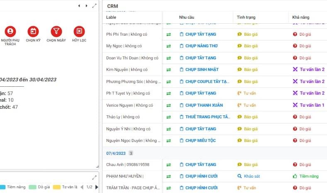Sort by Lable column header
The image size is (327, 193).
pos(111,17)
